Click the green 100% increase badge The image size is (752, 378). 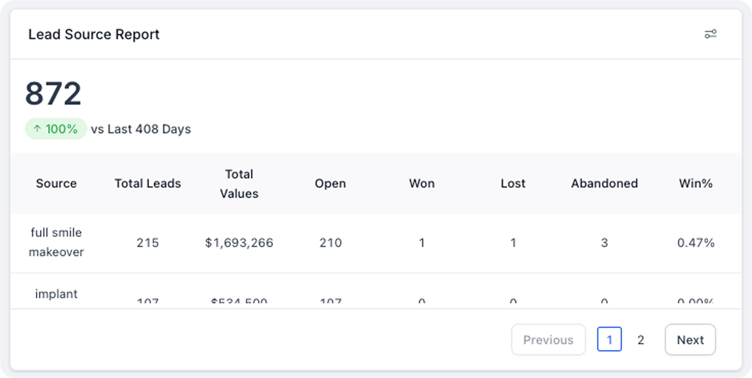(x=56, y=129)
